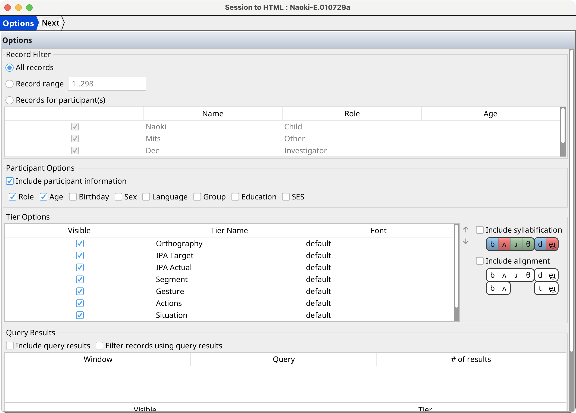The width and height of the screenshot is (576, 413).
Task: Hide the Gesture tier
Action: 80,291
